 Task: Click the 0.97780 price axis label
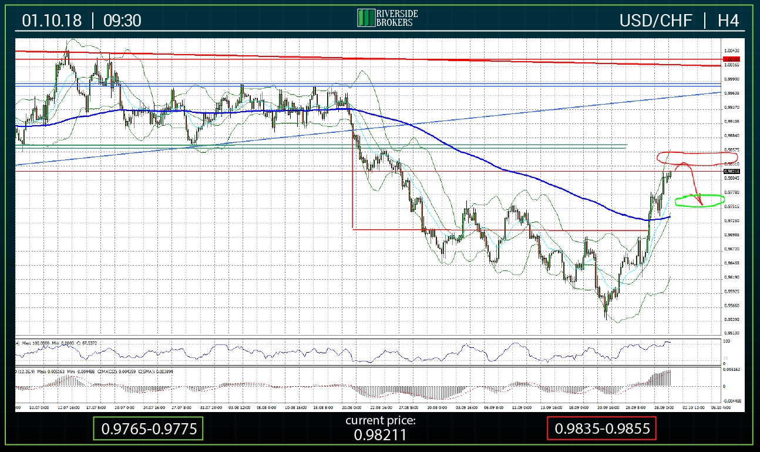[732, 192]
